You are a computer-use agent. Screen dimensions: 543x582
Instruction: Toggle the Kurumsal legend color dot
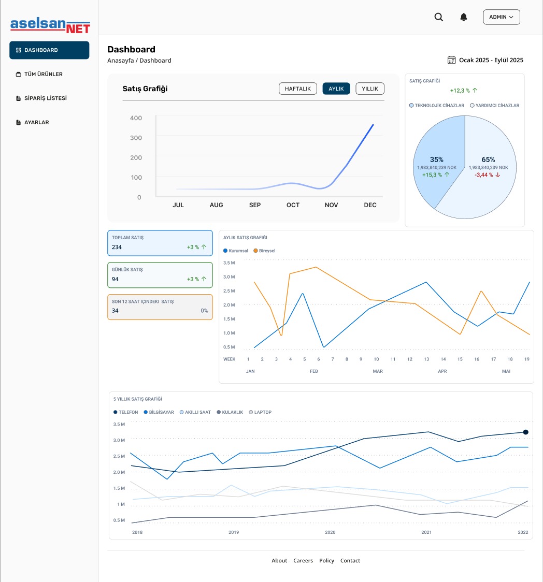pyautogui.click(x=225, y=251)
